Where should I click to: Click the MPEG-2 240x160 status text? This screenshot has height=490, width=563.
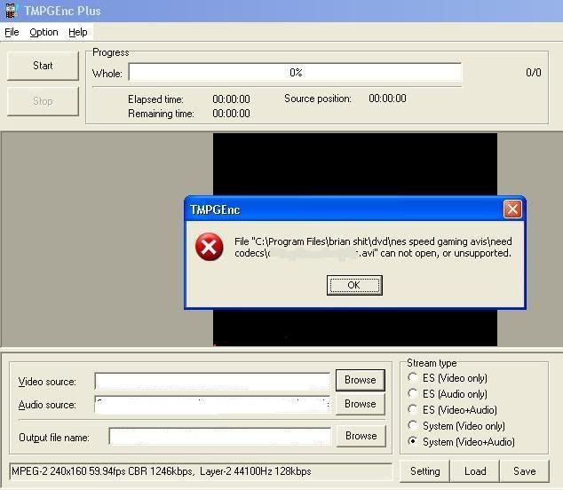(x=162, y=471)
